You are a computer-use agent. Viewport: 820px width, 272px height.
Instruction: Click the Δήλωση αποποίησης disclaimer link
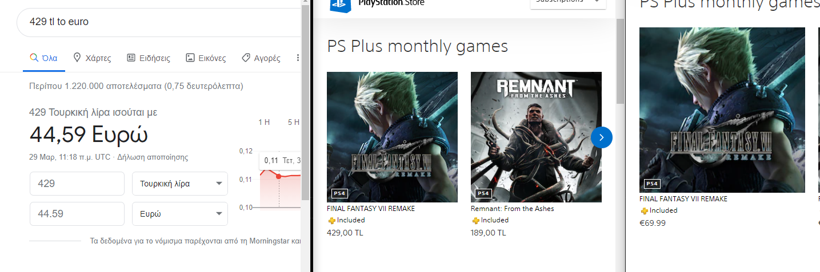pyautogui.click(x=153, y=157)
